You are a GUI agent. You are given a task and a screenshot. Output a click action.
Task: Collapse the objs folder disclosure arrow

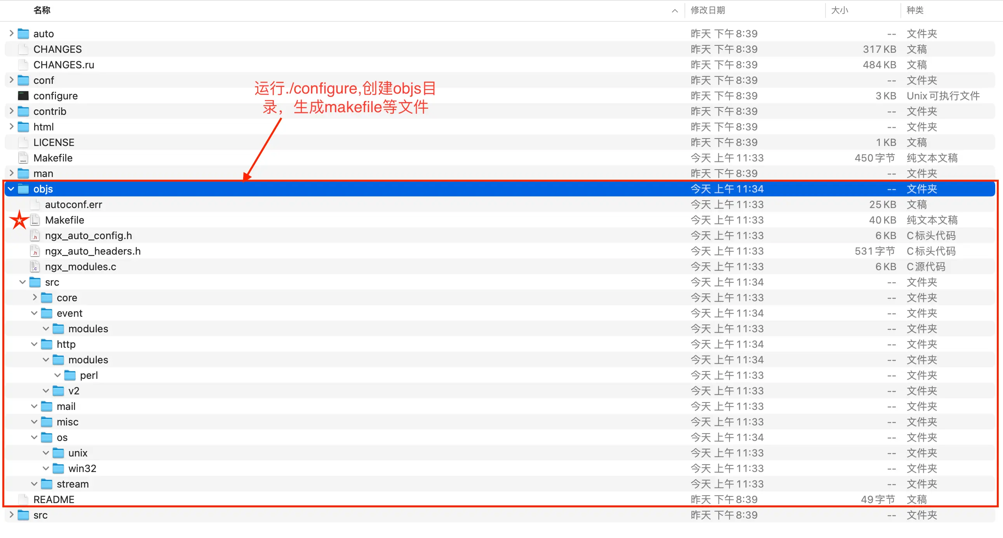pos(11,189)
